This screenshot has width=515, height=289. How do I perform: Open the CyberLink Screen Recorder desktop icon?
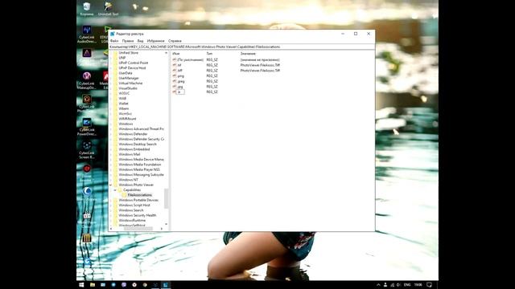pos(87,150)
